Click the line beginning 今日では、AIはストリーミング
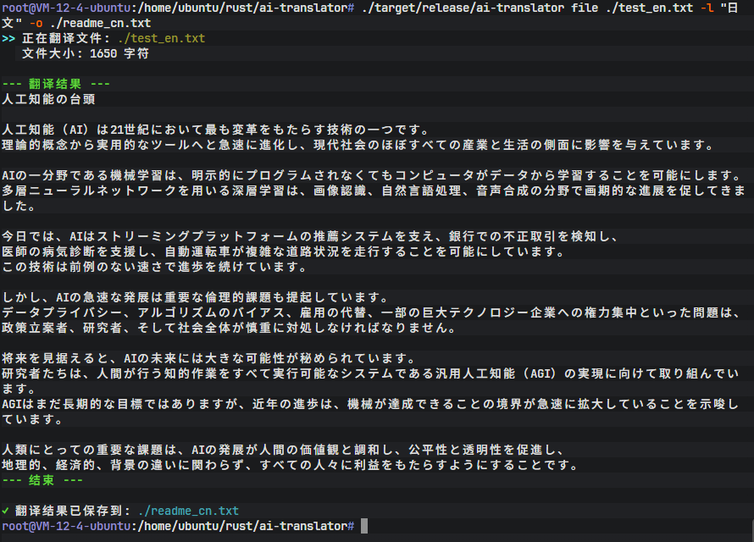The width and height of the screenshot is (754, 542). 312,236
